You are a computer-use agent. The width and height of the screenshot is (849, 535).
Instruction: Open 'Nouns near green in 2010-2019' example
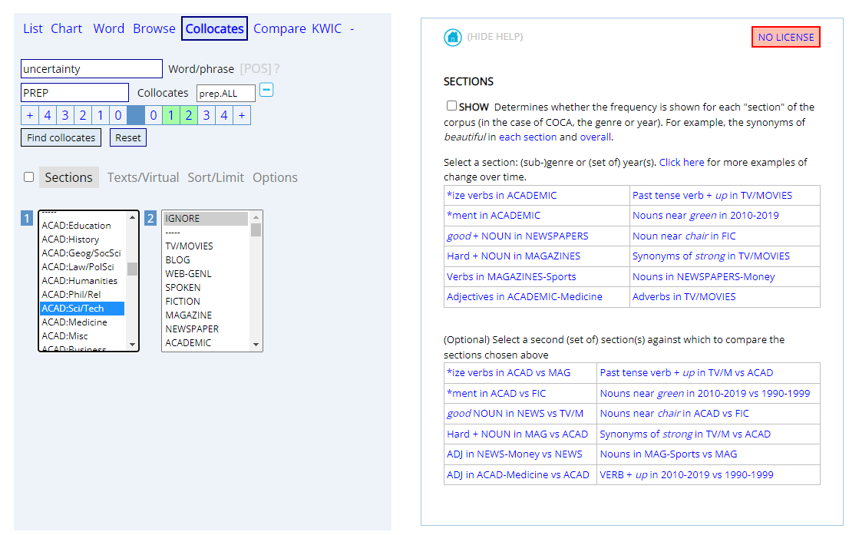point(705,215)
